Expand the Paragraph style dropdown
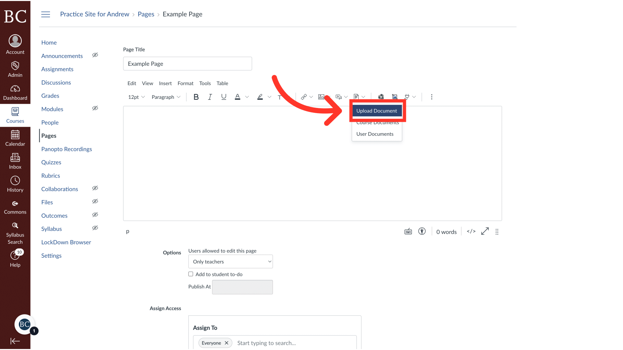The height and width of the screenshot is (350, 623). coord(166,97)
